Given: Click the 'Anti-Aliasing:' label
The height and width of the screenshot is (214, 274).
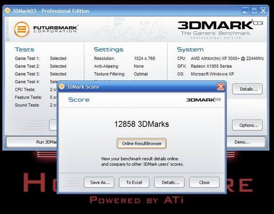Looking at the screenshot, I should coord(106,66).
